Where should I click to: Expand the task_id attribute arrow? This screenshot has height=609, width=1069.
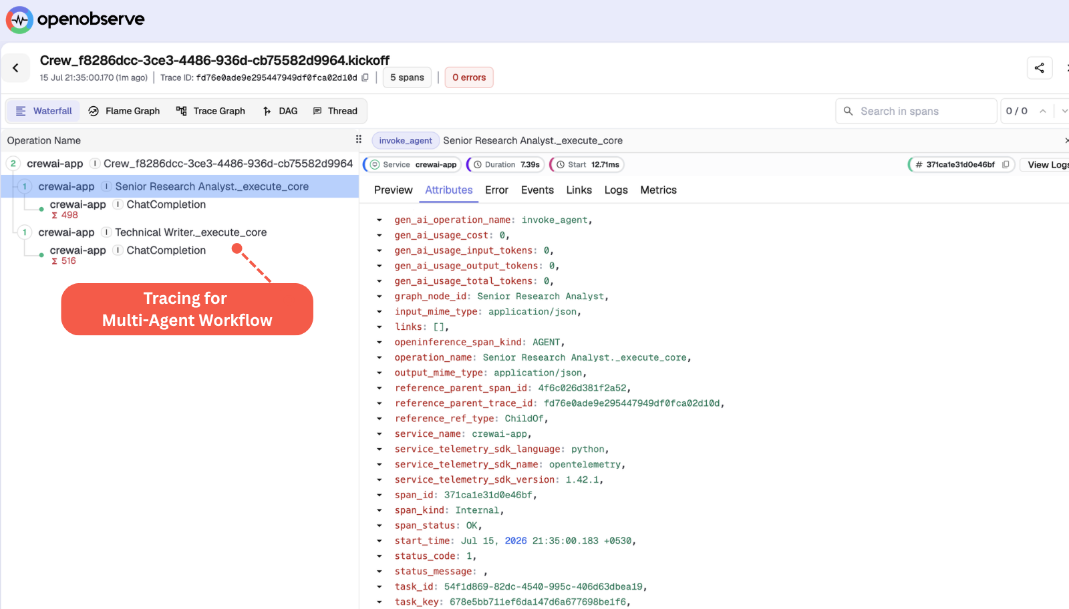click(x=379, y=587)
